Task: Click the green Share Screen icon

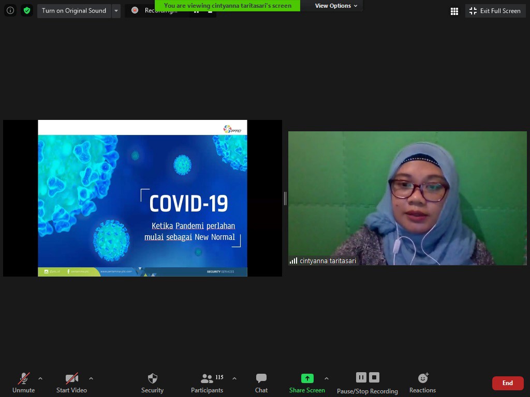Action: (x=307, y=378)
